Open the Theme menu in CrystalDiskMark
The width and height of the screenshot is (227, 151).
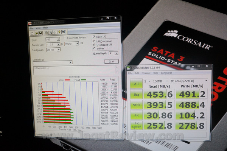(x=146, y=73)
